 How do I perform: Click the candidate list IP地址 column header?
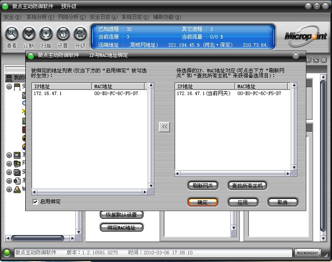pos(205,86)
